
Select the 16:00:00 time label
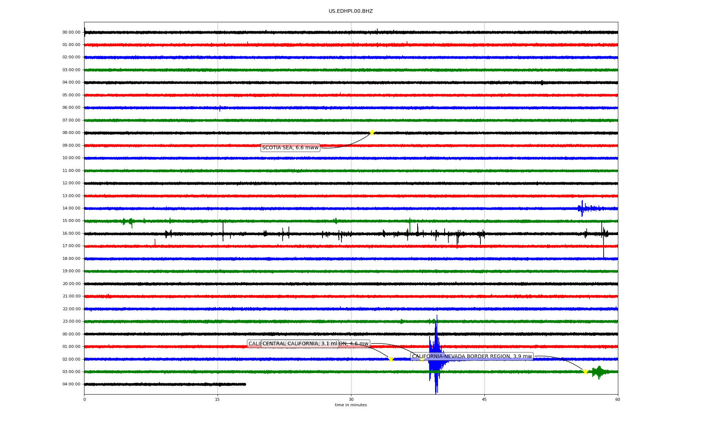71,234
